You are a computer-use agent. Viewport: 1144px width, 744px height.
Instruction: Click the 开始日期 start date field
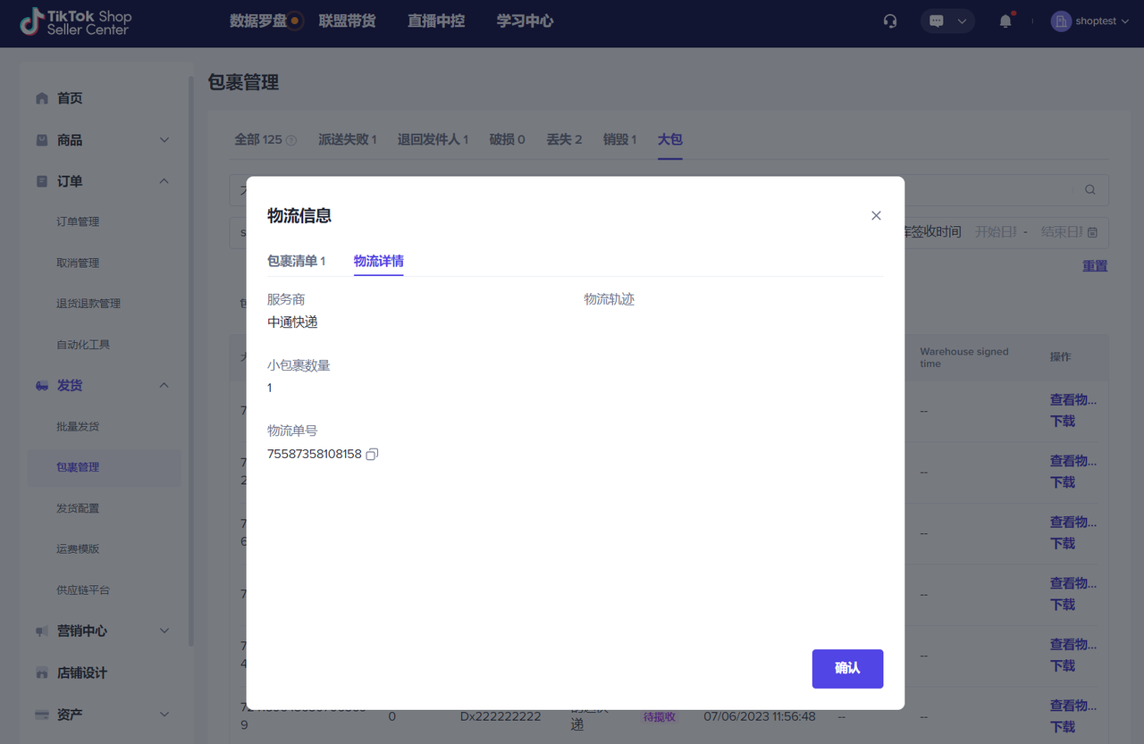pos(997,232)
